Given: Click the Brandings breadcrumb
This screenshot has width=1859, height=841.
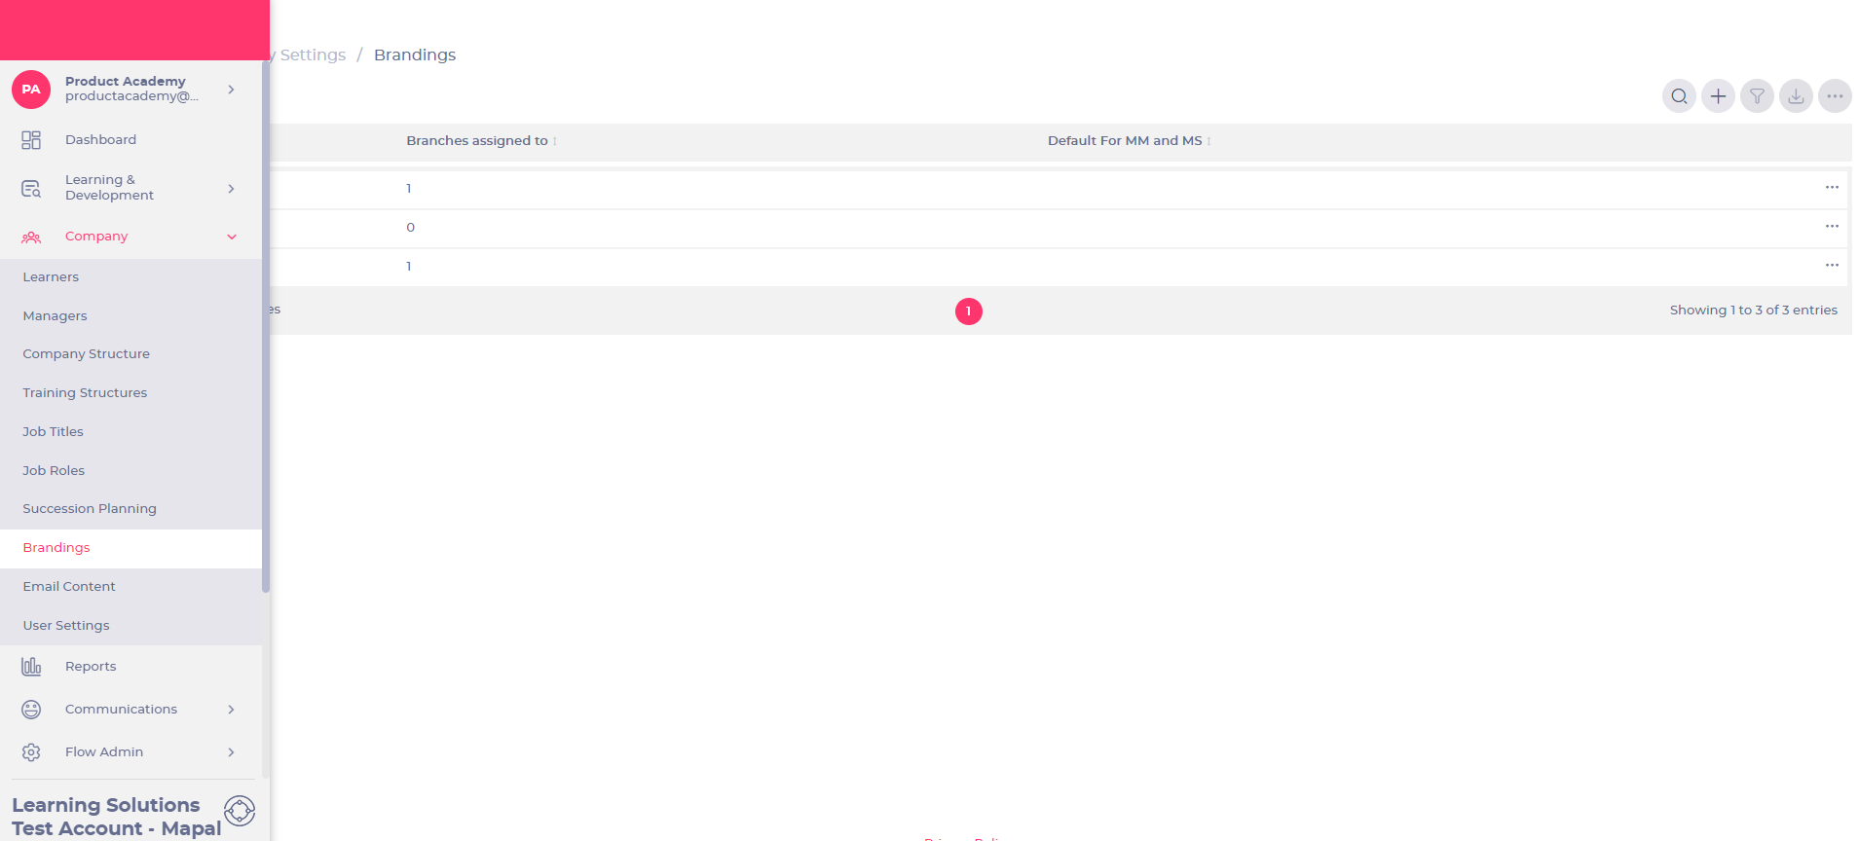Looking at the screenshot, I should [x=415, y=55].
